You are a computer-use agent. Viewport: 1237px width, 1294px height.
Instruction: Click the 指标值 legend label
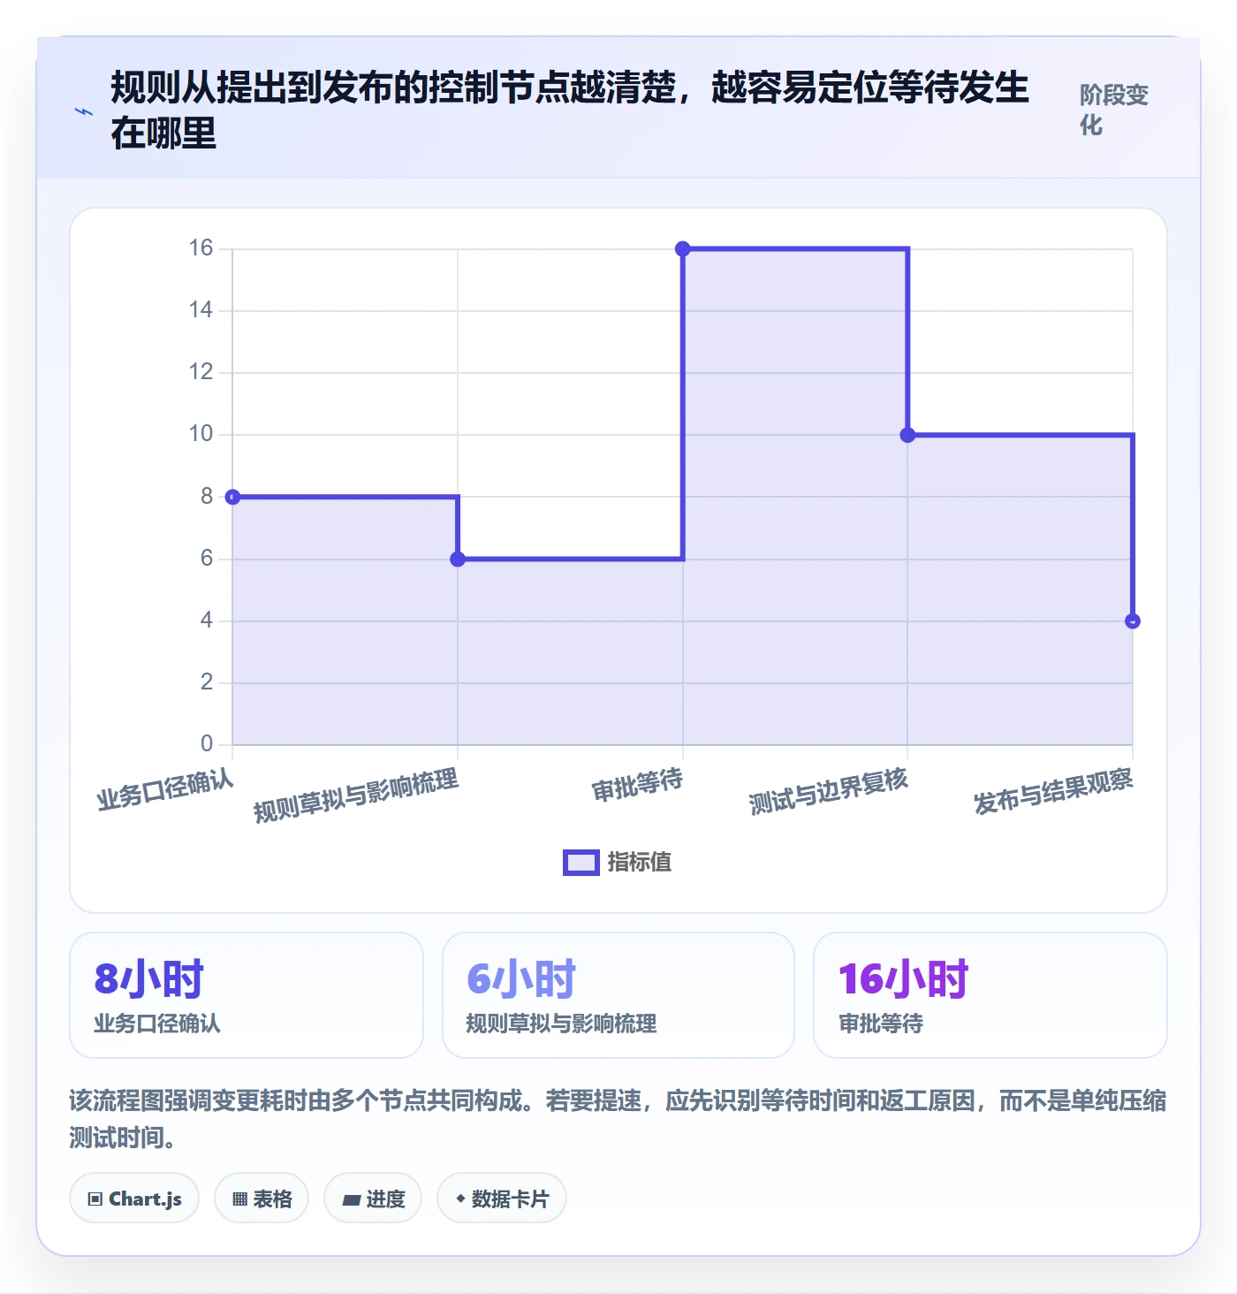point(640,862)
